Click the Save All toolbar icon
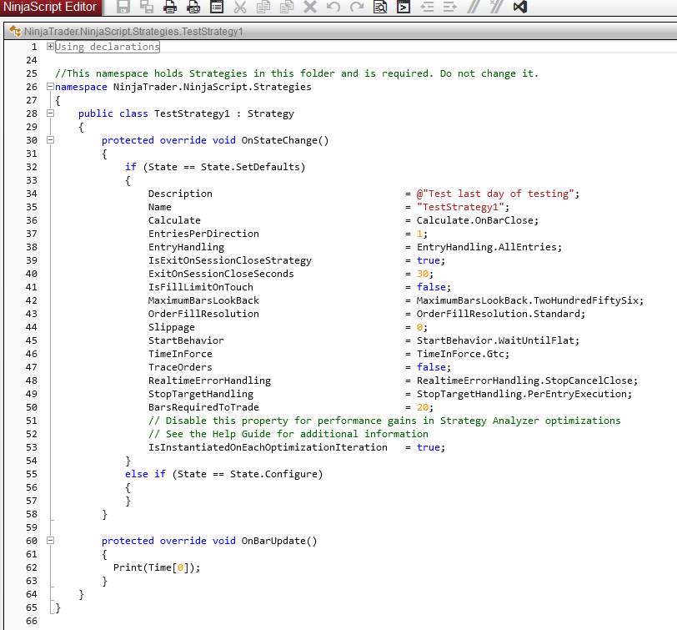Image resolution: width=677 pixels, height=630 pixels. pyautogui.click(x=147, y=8)
